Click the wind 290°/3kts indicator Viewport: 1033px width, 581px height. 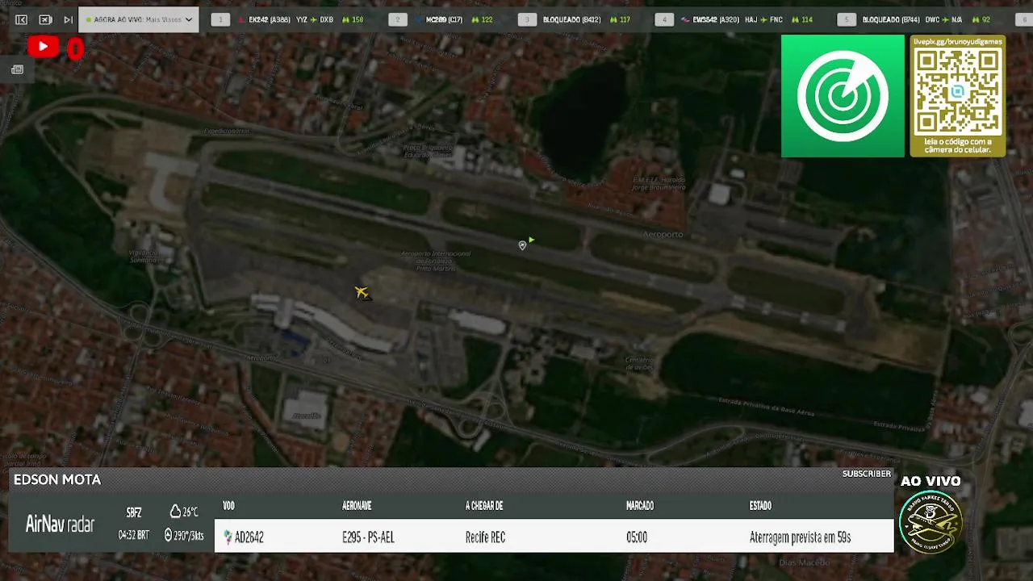click(184, 535)
